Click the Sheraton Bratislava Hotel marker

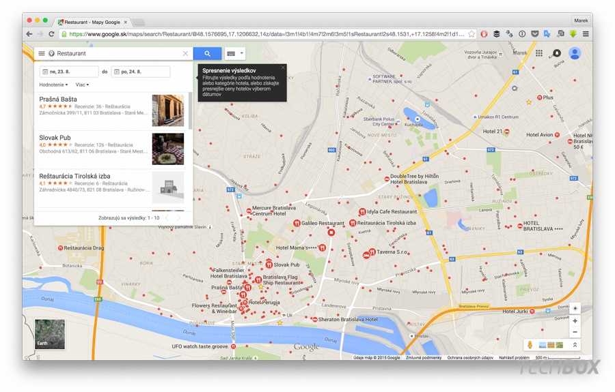point(314,319)
